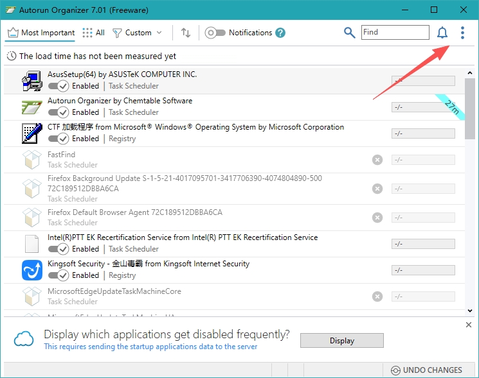The image size is (479, 378).
Task: Close the frequently disabled applications banner
Action: point(469,325)
